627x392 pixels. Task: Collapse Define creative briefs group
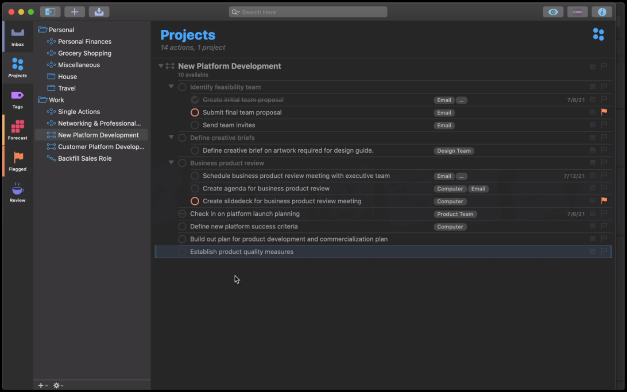click(171, 137)
